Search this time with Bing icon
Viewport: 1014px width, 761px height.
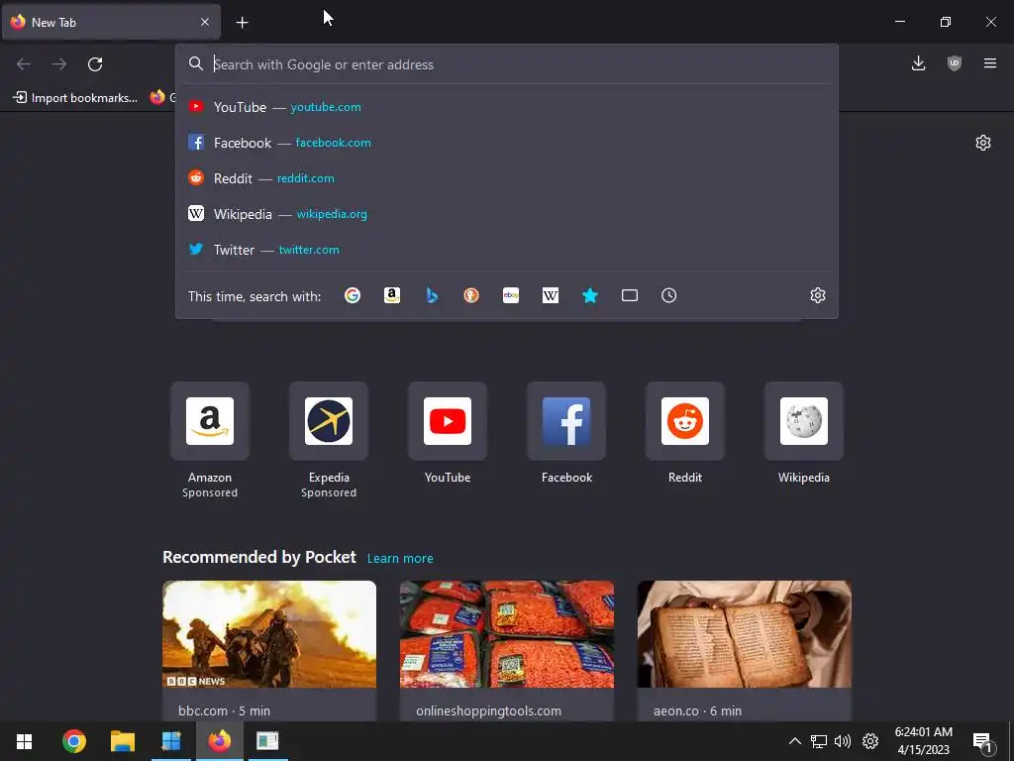[432, 295]
